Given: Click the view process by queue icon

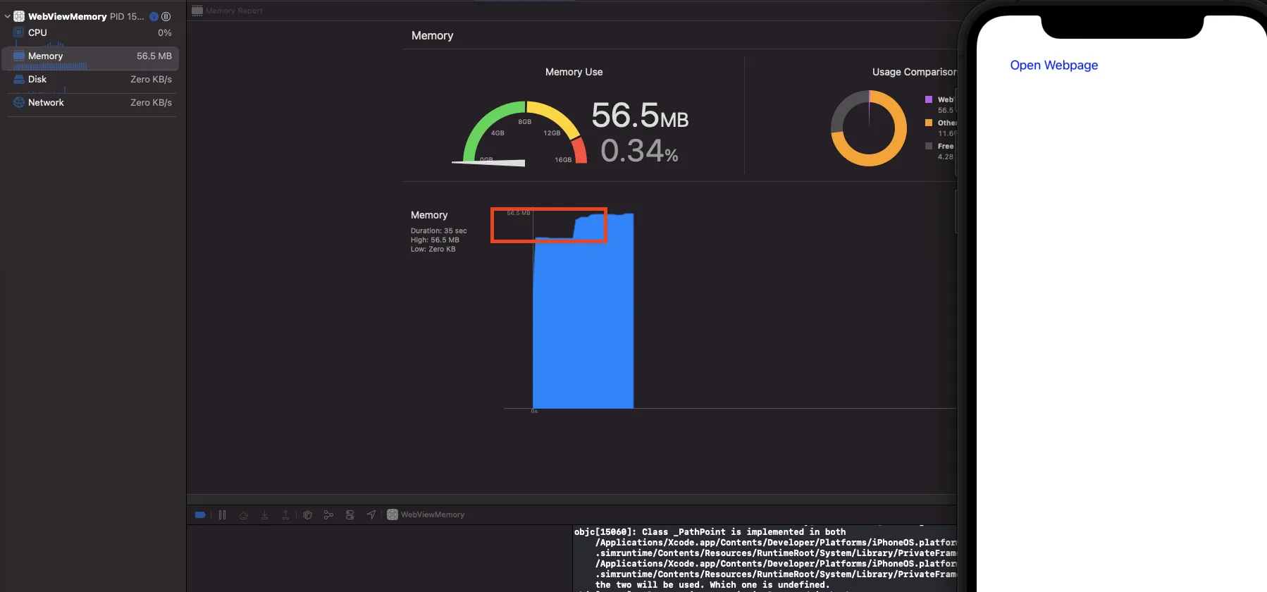Looking at the screenshot, I should click(166, 16).
